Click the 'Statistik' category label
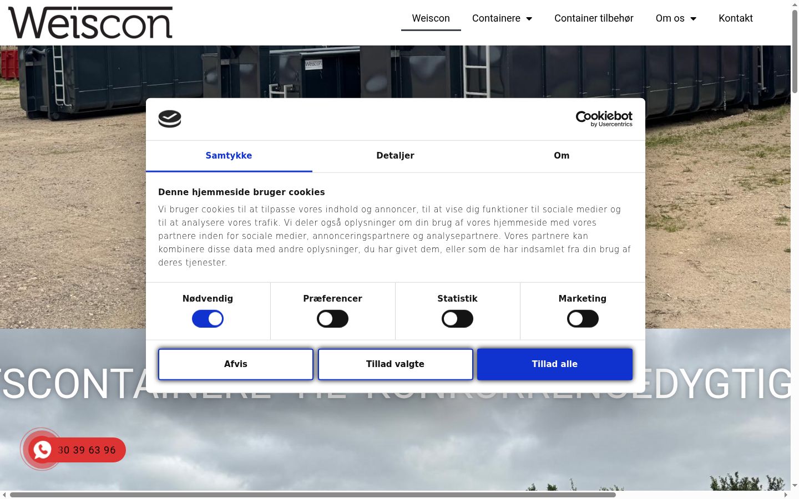 457,299
